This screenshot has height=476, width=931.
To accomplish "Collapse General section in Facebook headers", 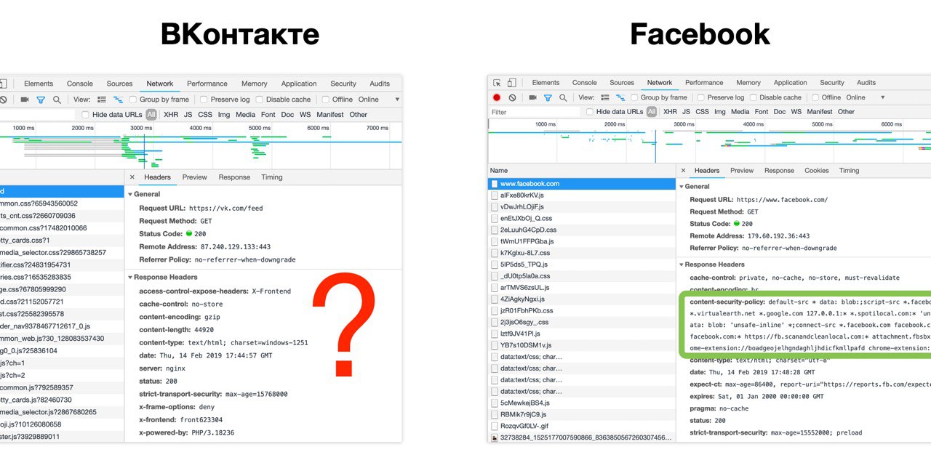I will click(681, 187).
